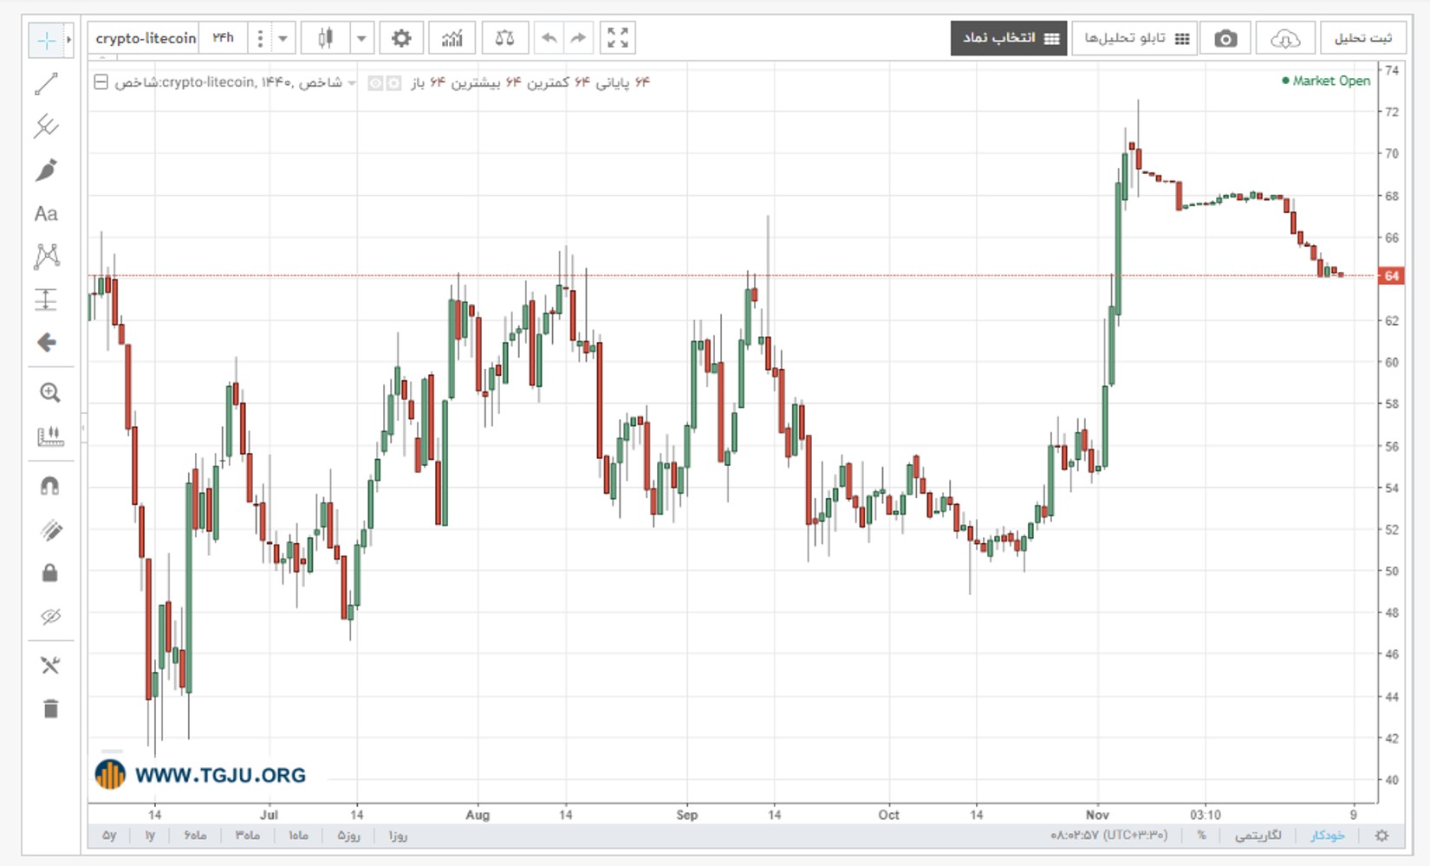Click the انتخاب نماد symbol selection button
The height and width of the screenshot is (866, 1430).
1009,39
